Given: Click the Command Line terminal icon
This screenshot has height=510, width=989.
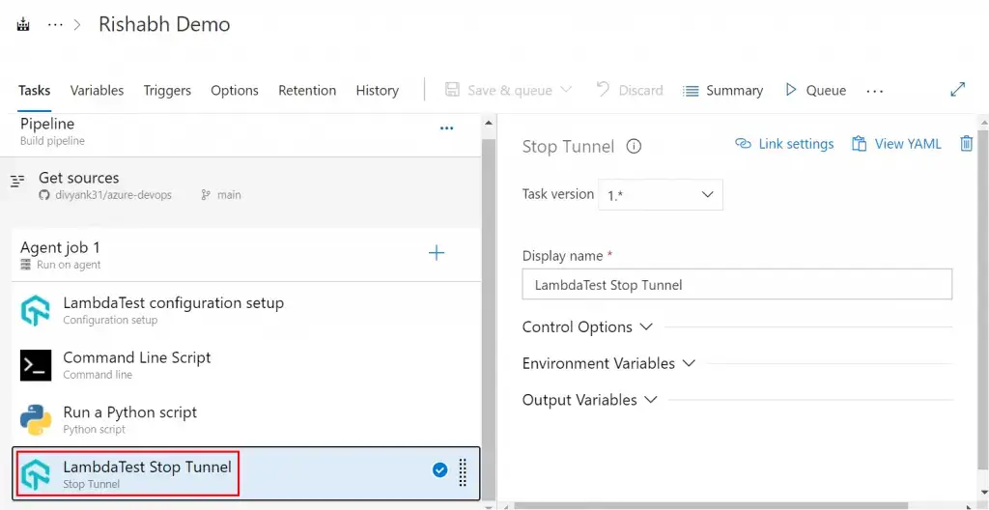Looking at the screenshot, I should tap(36, 365).
